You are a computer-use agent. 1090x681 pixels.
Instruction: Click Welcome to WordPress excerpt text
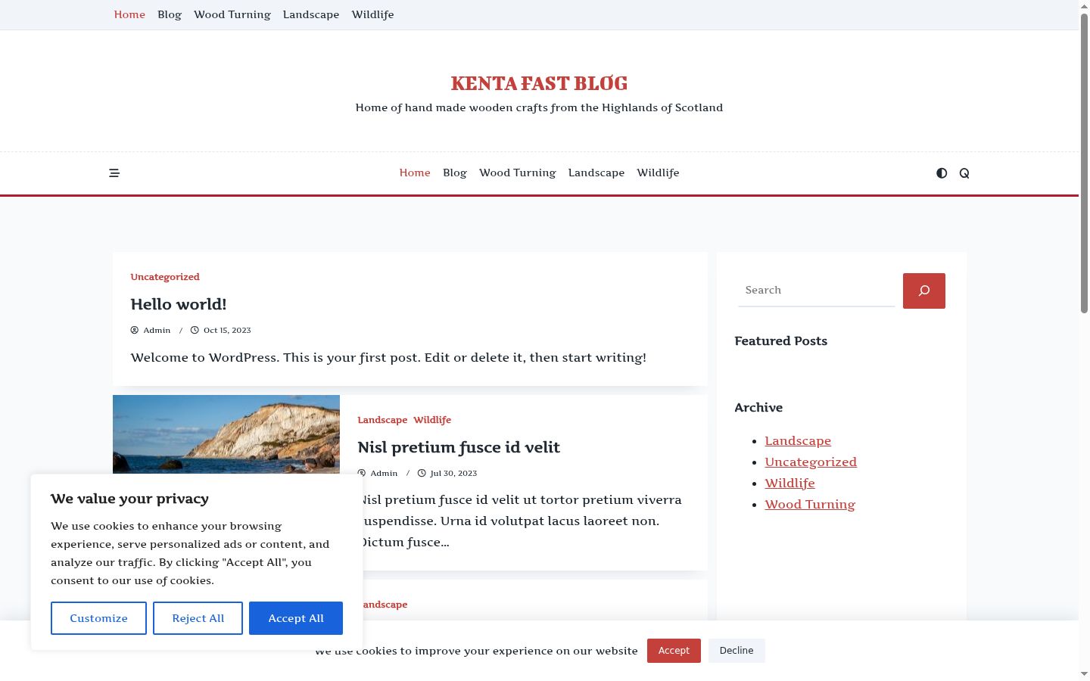(x=388, y=357)
